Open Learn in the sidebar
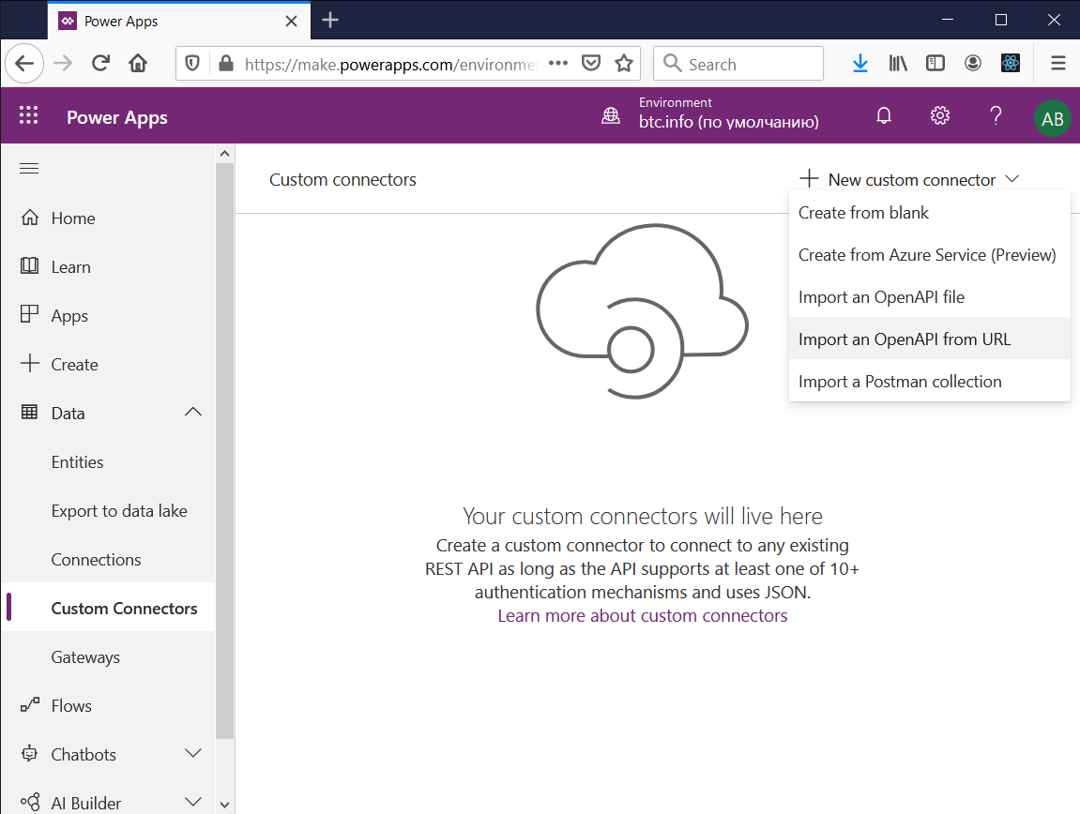 coord(108,267)
